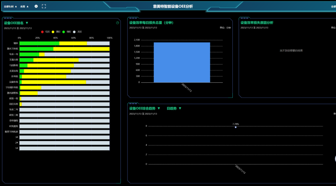The image size is (336, 186).
Task: Click the 7.78% data point on trend chart
Action: 236,127
